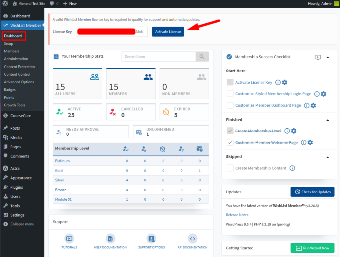Click the info icon next to Create Membership Content
This screenshot has height=257, width=340.
point(292,168)
